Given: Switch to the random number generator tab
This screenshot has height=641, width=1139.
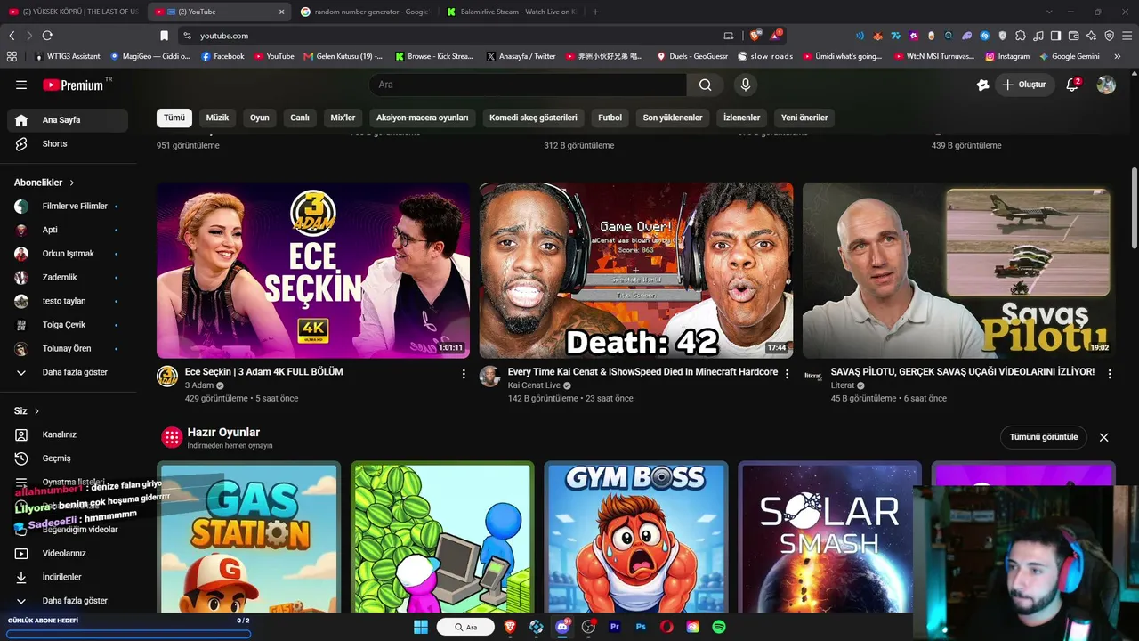Looking at the screenshot, I should (365, 12).
